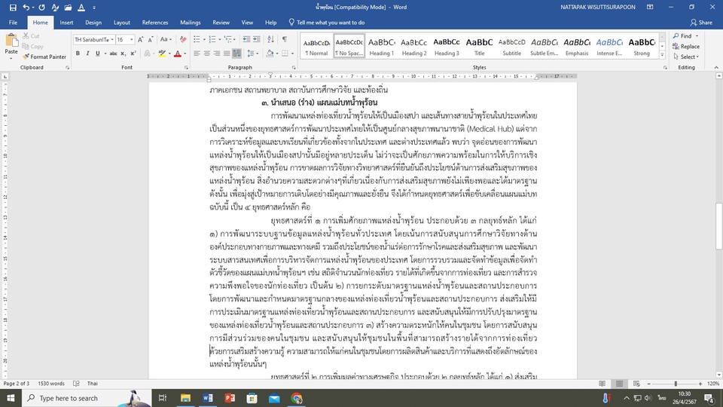Switch to Read Mode view
The height and width of the screenshot is (407, 723).
tap(602, 384)
